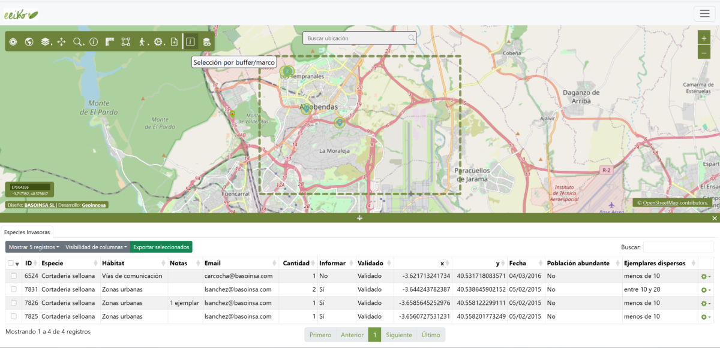Open actions gear dropdown for record 7831
Viewport: 720px width, 348px height.
[706, 290]
